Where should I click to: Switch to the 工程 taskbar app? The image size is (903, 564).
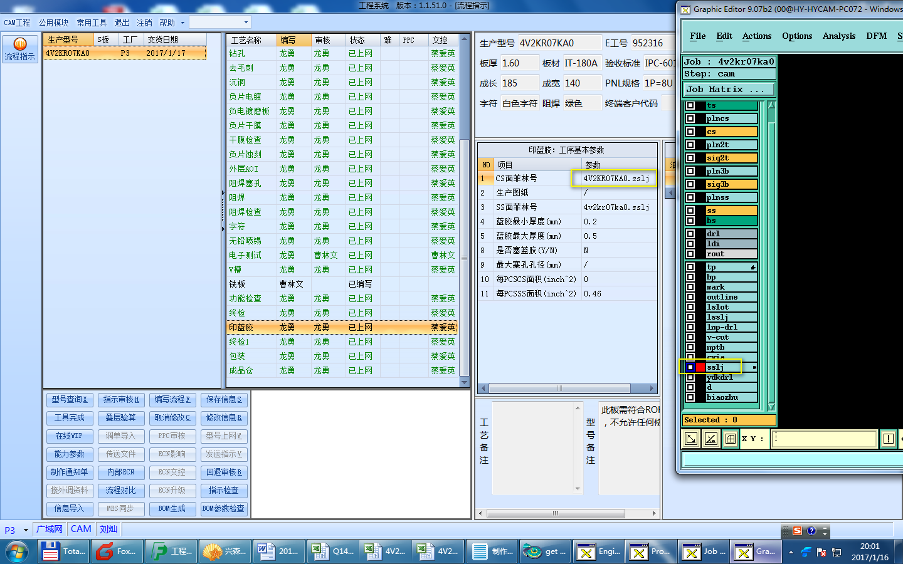pos(171,551)
